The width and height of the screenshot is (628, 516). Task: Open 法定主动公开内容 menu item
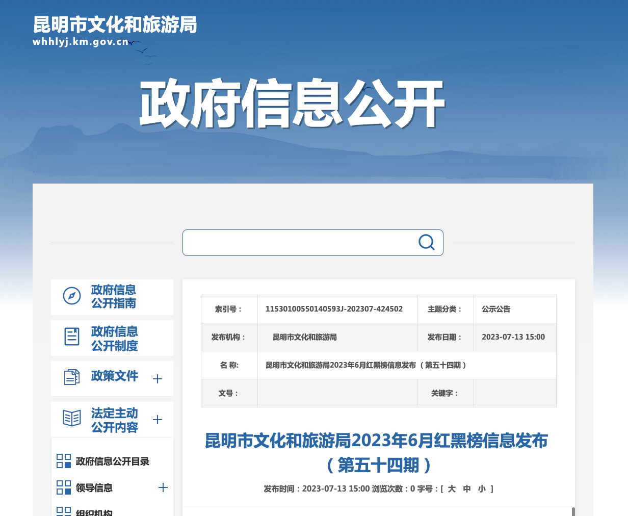point(112,419)
